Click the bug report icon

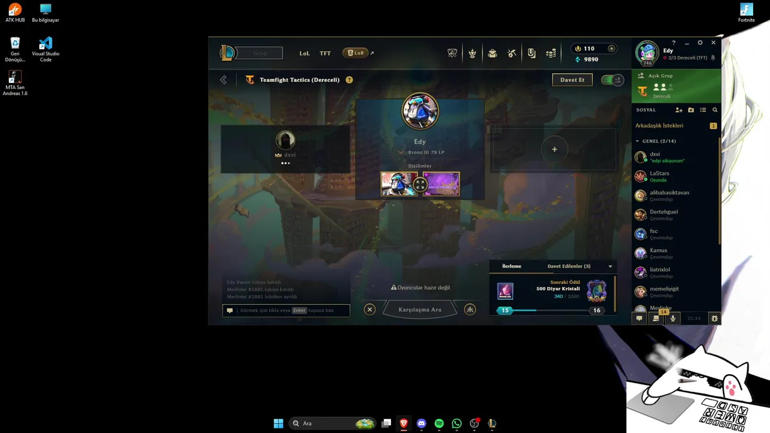(x=714, y=319)
